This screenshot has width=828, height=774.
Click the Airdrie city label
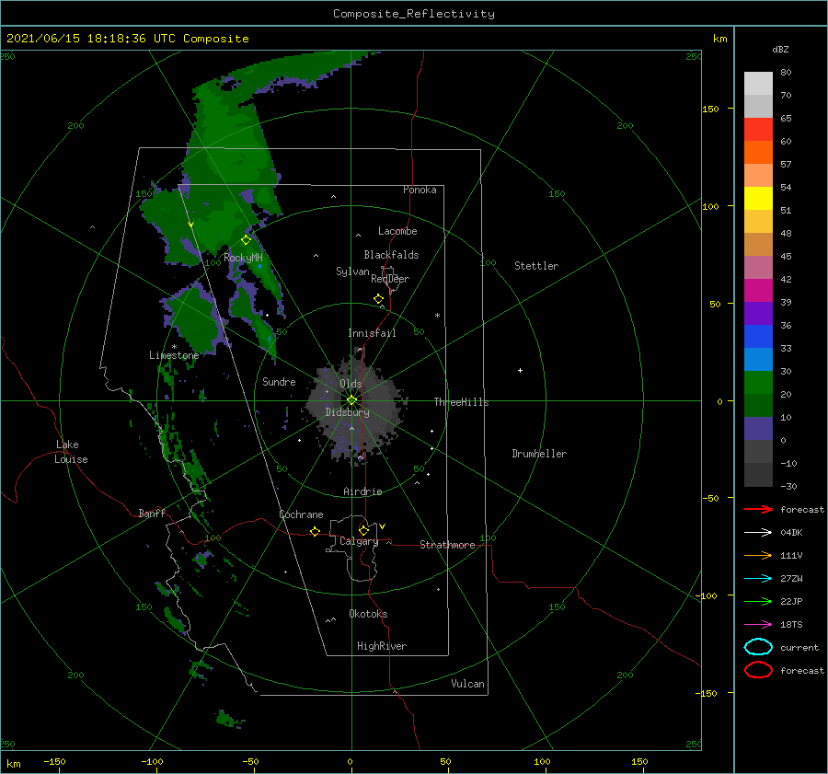pyautogui.click(x=362, y=491)
